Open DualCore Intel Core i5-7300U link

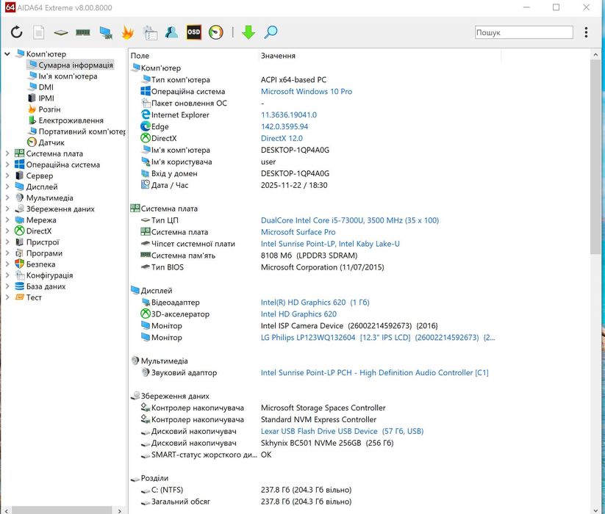tap(350, 220)
